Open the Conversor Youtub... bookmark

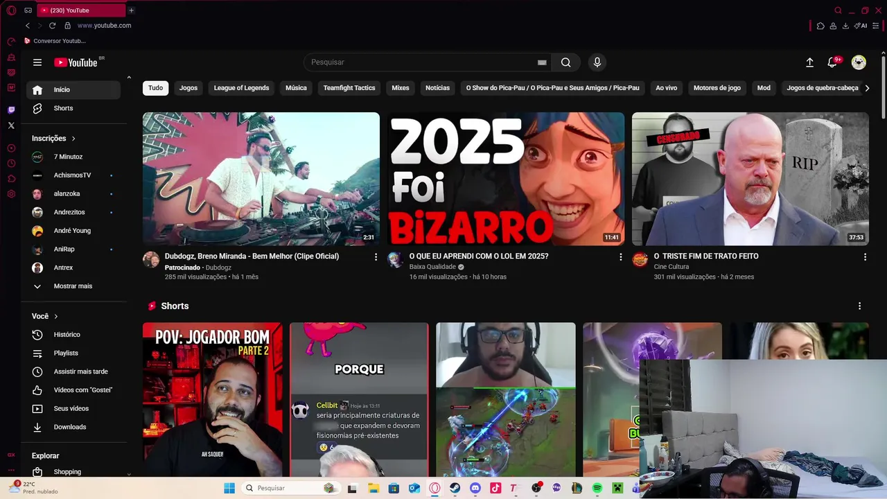pyautogui.click(x=55, y=41)
